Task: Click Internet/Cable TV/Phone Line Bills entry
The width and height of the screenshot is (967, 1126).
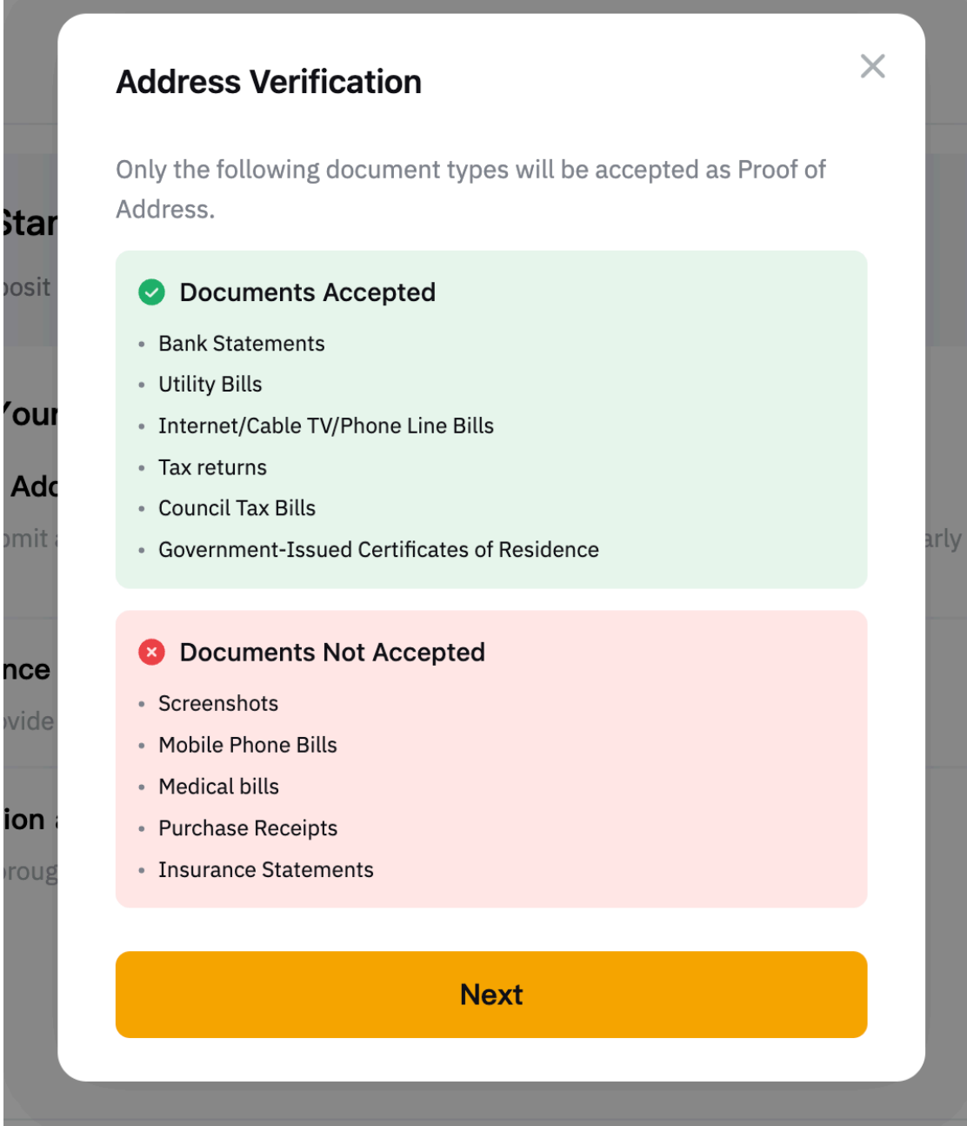Action: point(325,426)
